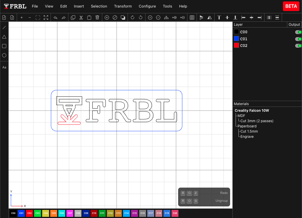This screenshot has width=302, height=218.
Task: Click the Output header in the Layer panel
Action: click(294, 24)
